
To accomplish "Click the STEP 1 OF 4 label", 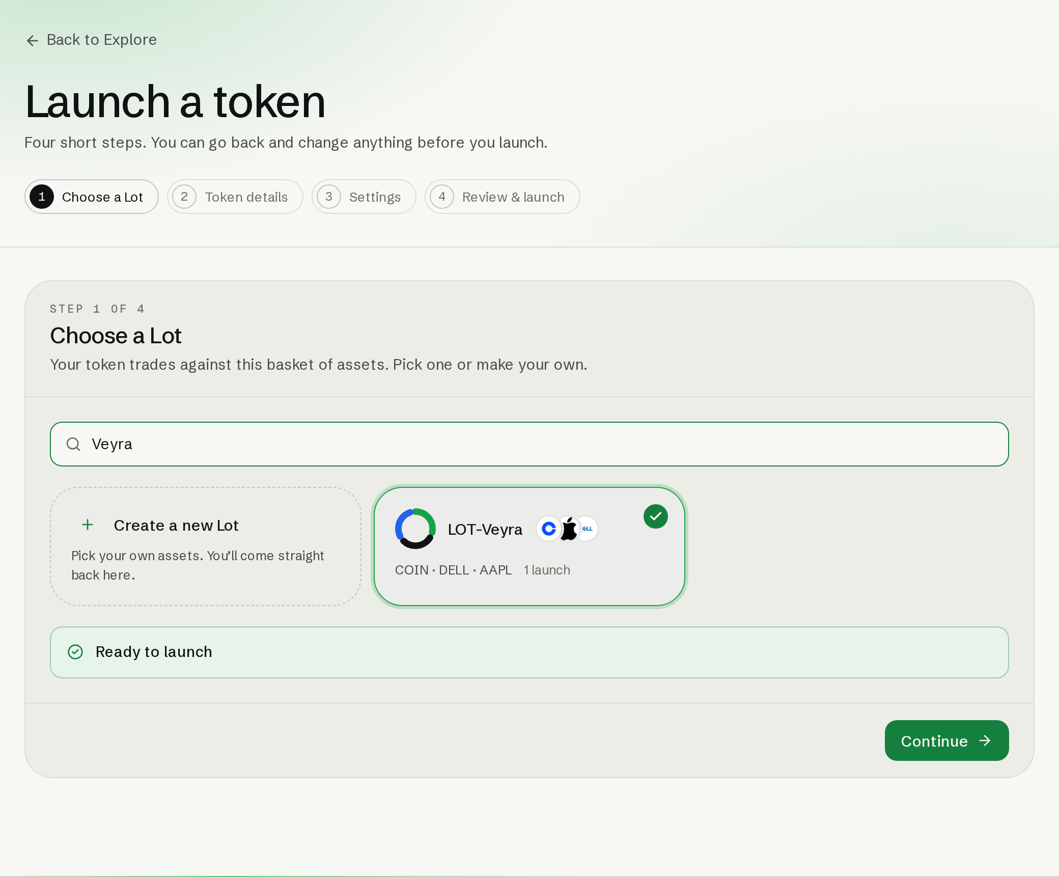I will click(97, 309).
